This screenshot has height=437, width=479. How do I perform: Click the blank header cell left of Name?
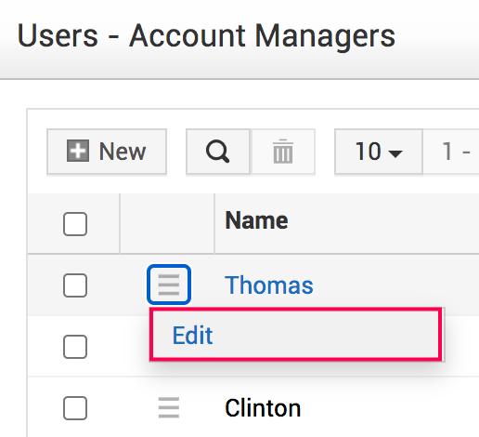coord(167,223)
